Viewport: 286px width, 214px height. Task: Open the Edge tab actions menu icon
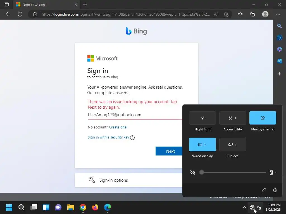point(7,4)
